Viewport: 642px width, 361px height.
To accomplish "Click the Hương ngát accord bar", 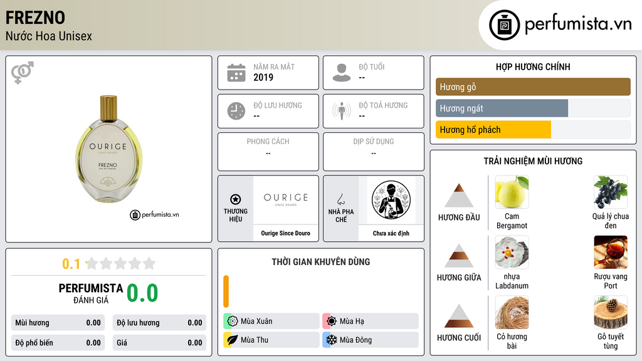I will [533, 108].
